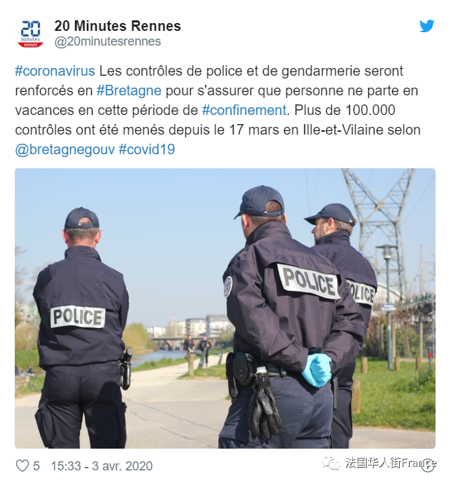
Task: Open the 15:33 - 3 avr. 2020 timestamp
Action: (x=102, y=466)
